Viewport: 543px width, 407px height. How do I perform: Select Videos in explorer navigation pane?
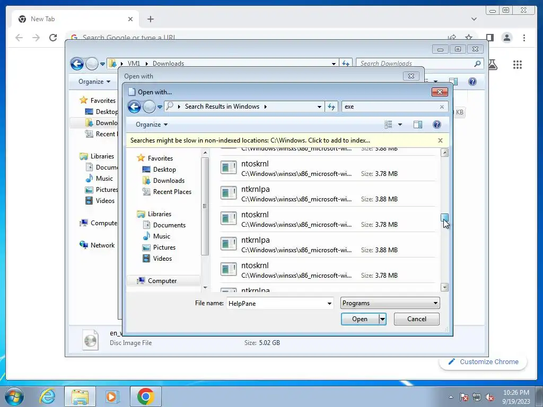[x=100, y=200]
